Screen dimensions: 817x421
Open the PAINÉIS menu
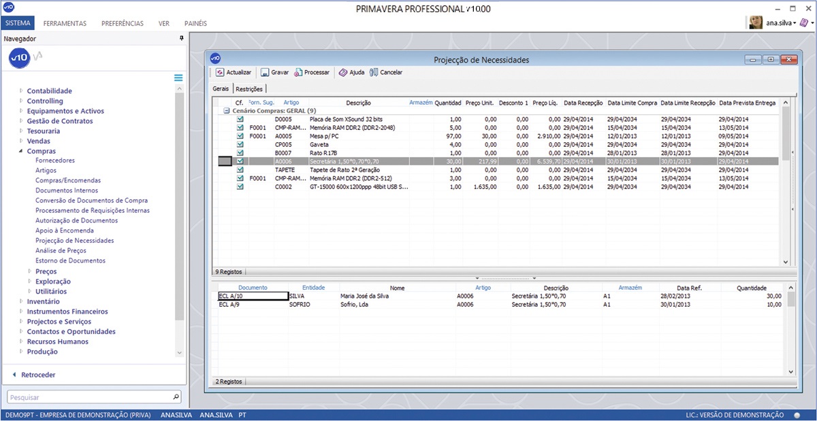195,23
